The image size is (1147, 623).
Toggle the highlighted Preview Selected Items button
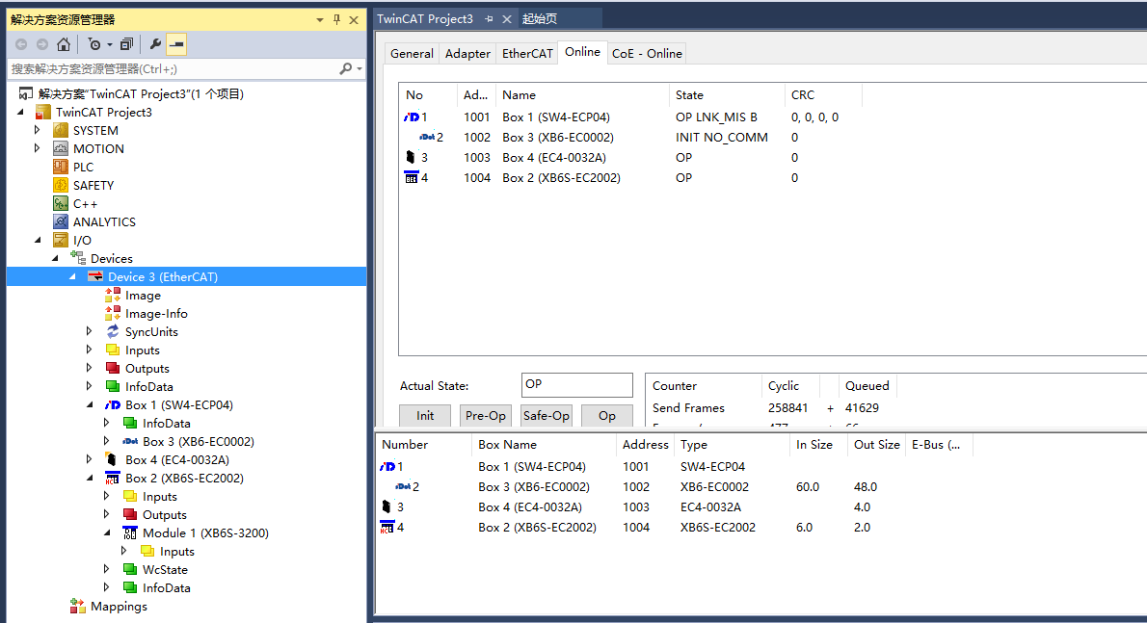[x=176, y=44]
